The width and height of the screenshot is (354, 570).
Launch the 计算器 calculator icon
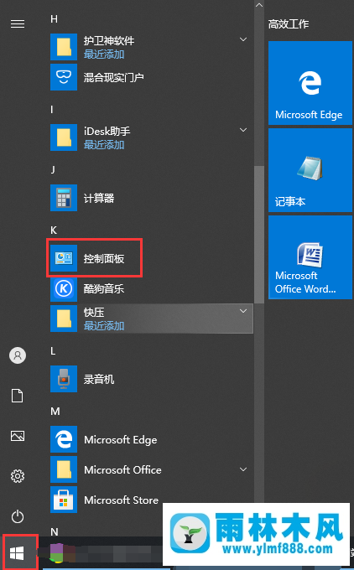[x=64, y=198]
